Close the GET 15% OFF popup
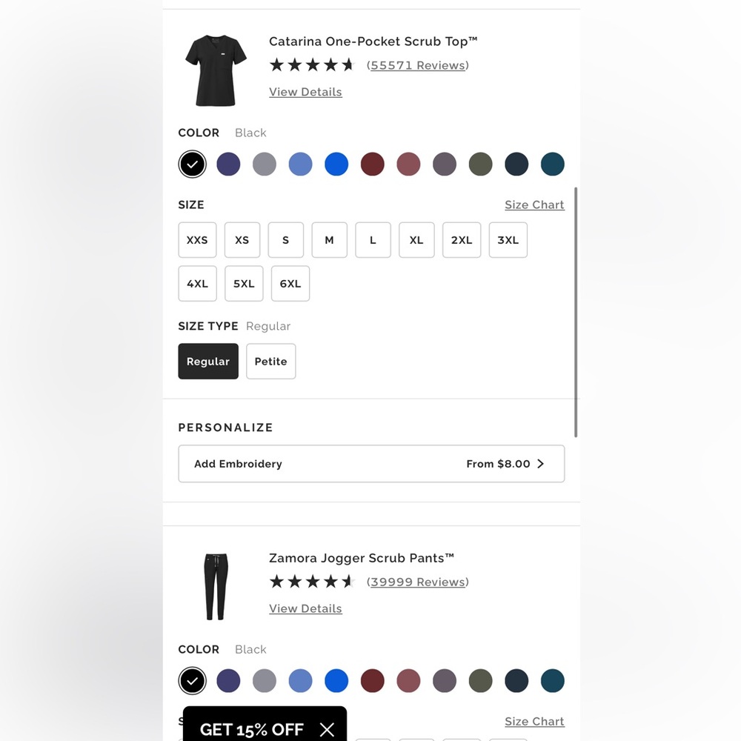This screenshot has width=741, height=741. pyautogui.click(x=327, y=730)
